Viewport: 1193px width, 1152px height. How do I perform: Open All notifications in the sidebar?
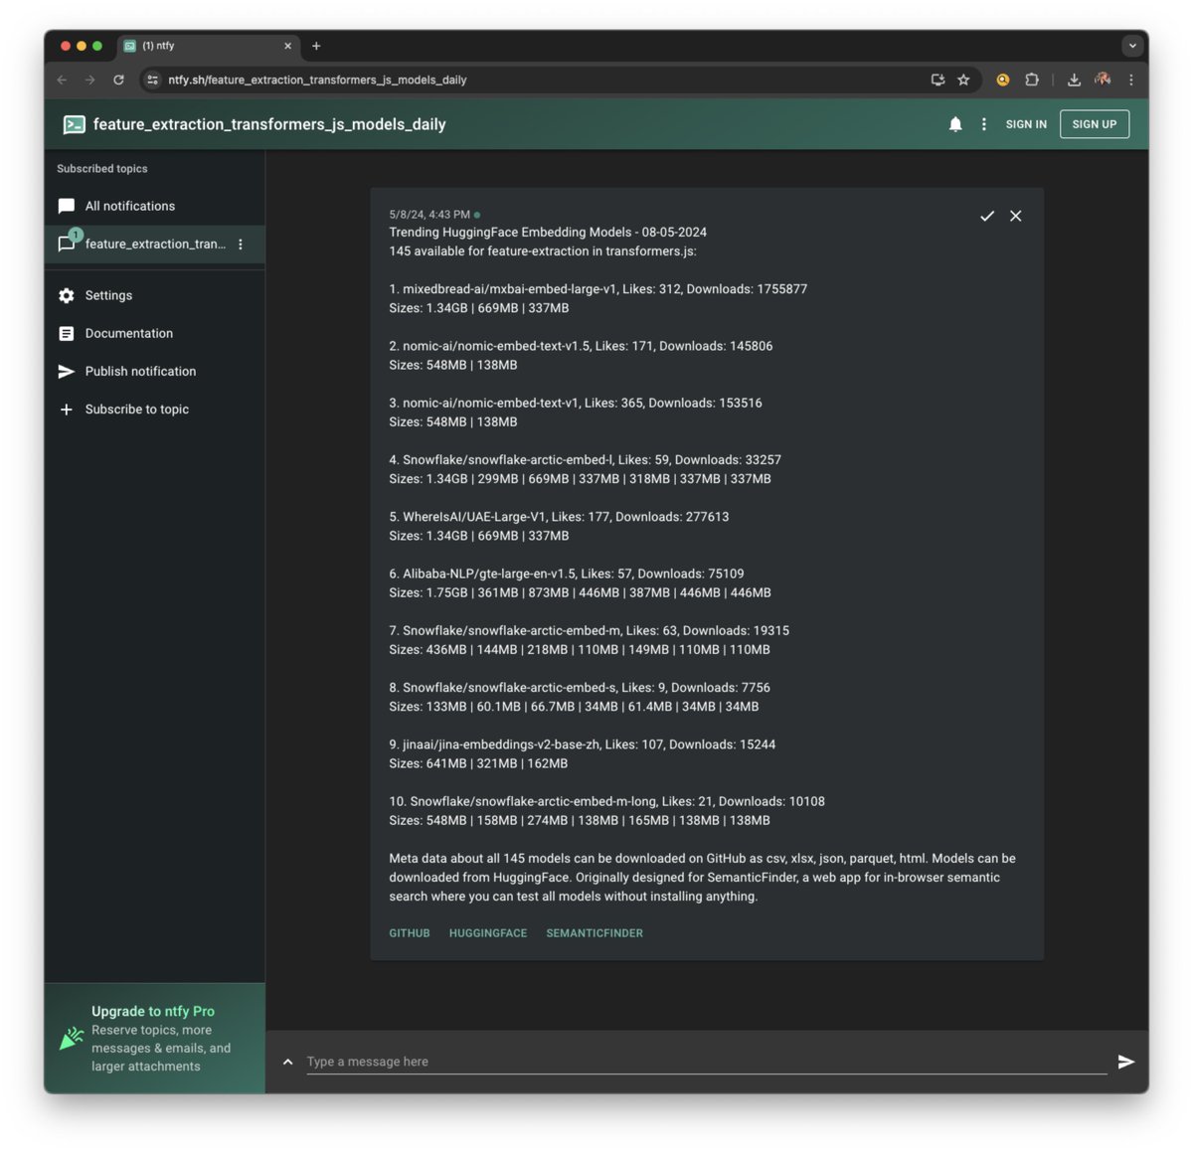[154, 206]
